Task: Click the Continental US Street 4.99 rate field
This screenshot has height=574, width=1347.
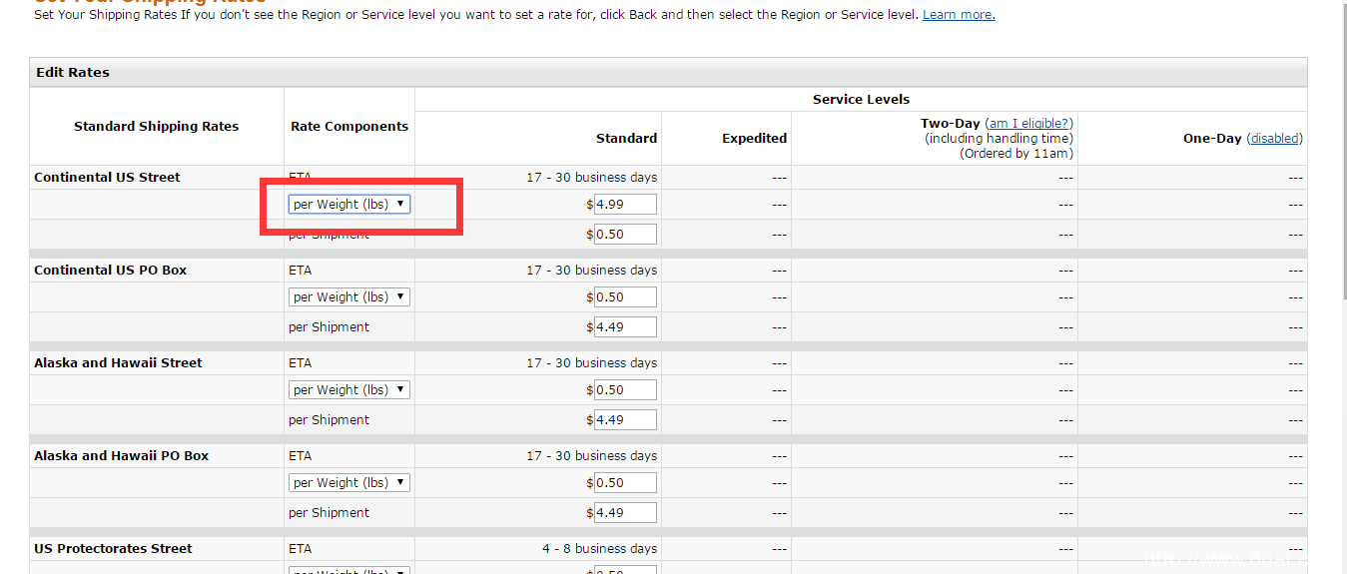Action: click(625, 204)
